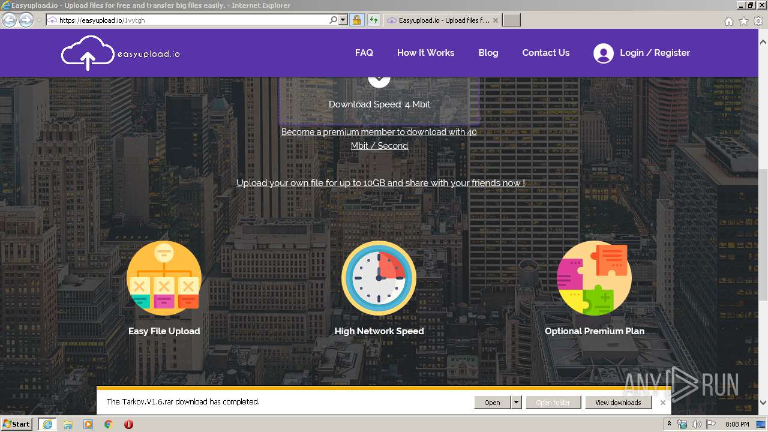Click the Login / Register link
This screenshot has height=432, width=768.
click(x=655, y=53)
